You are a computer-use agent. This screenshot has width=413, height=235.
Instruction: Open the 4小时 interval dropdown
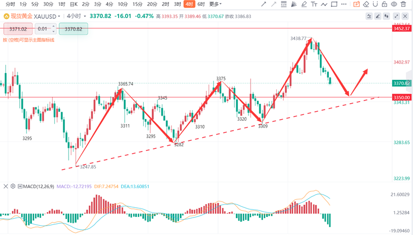click(x=77, y=16)
